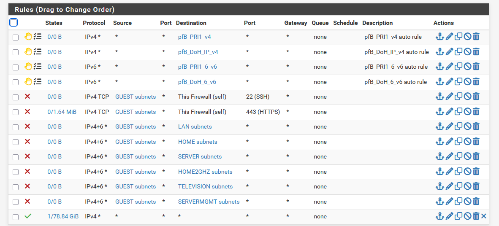The image size is (499, 226).
Task: Click the 0/1.64 MiB states link
Action: (62, 112)
